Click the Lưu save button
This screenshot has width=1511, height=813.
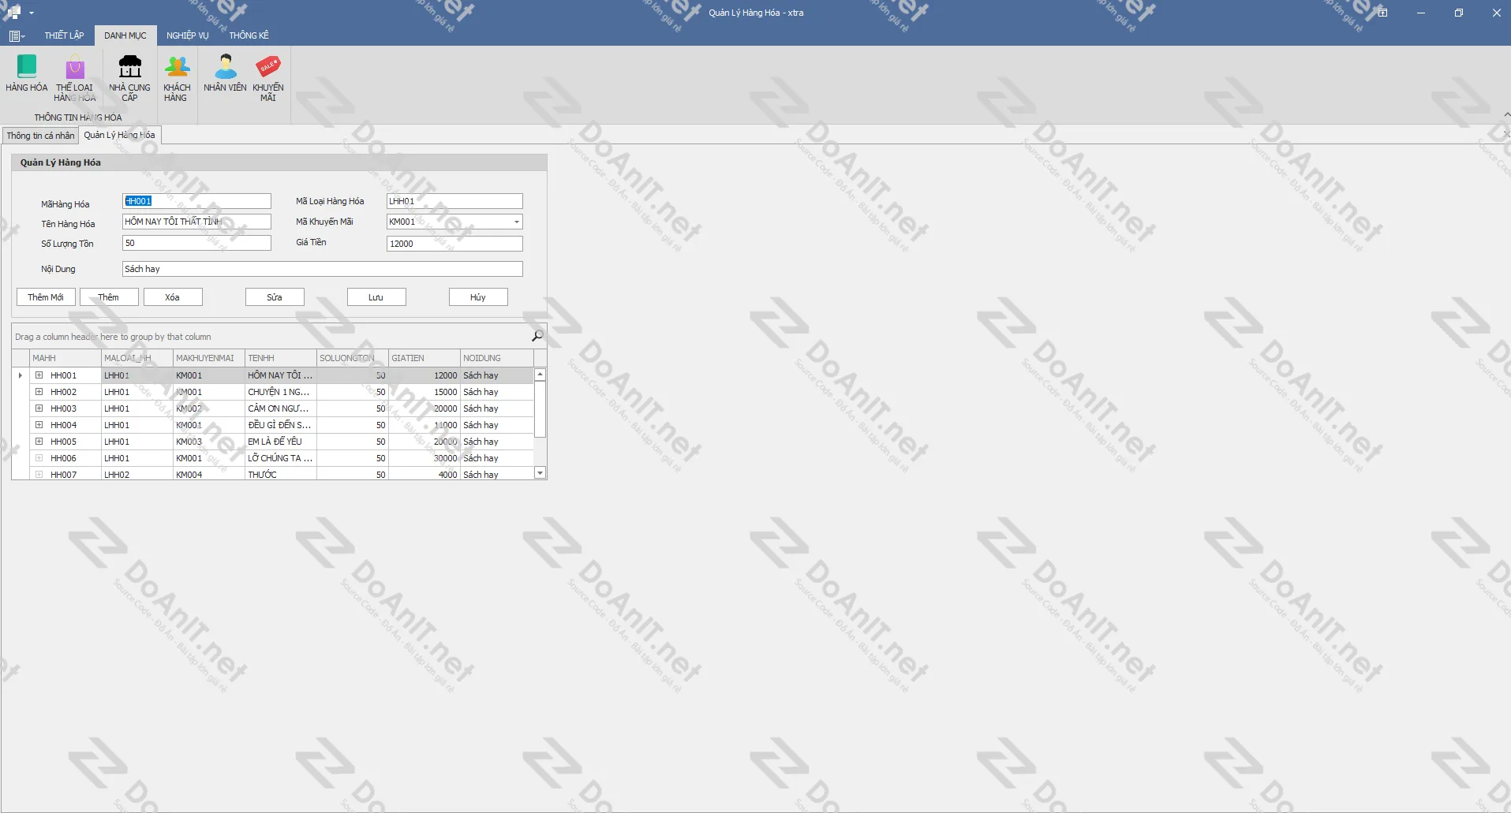[x=376, y=297]
